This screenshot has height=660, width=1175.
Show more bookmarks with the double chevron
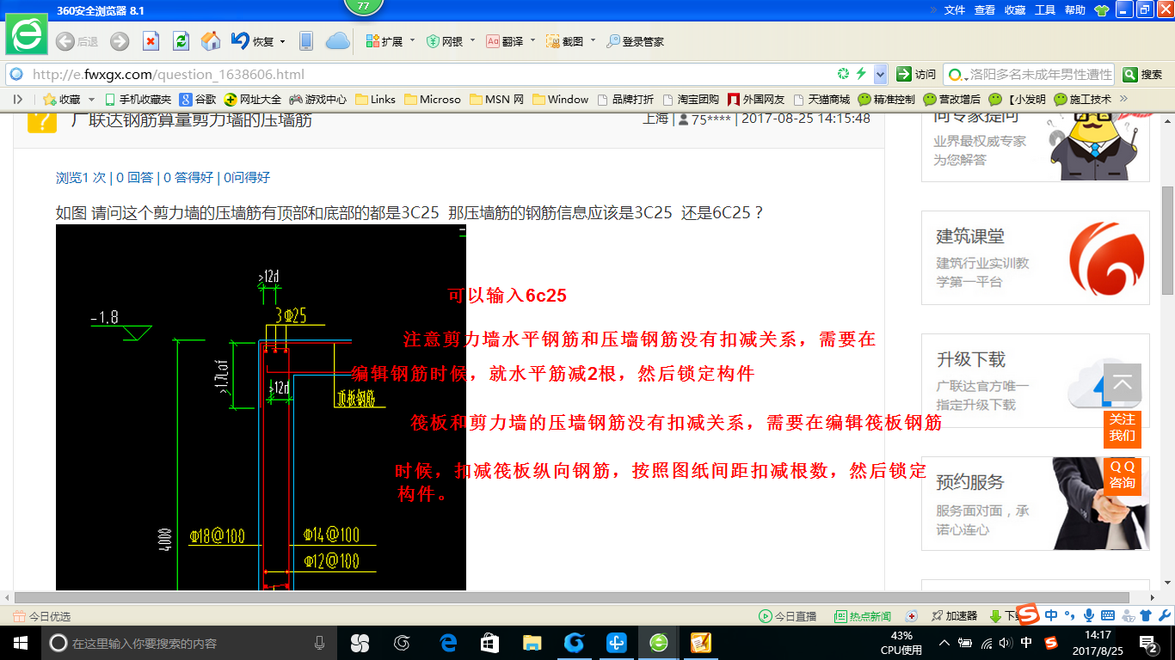click(1123, 100)
